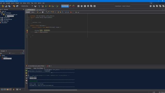
Task: Toggle the red breakpoint editor toolbar icon
Action: [71, 12]
